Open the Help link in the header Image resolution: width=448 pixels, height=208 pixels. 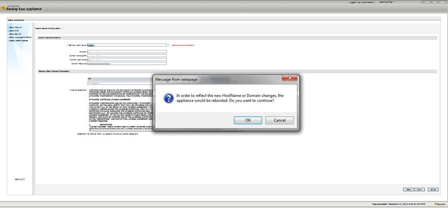point(435,2)
